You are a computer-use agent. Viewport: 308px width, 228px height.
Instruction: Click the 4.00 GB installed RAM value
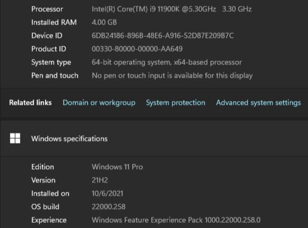(x=104, y=22)
